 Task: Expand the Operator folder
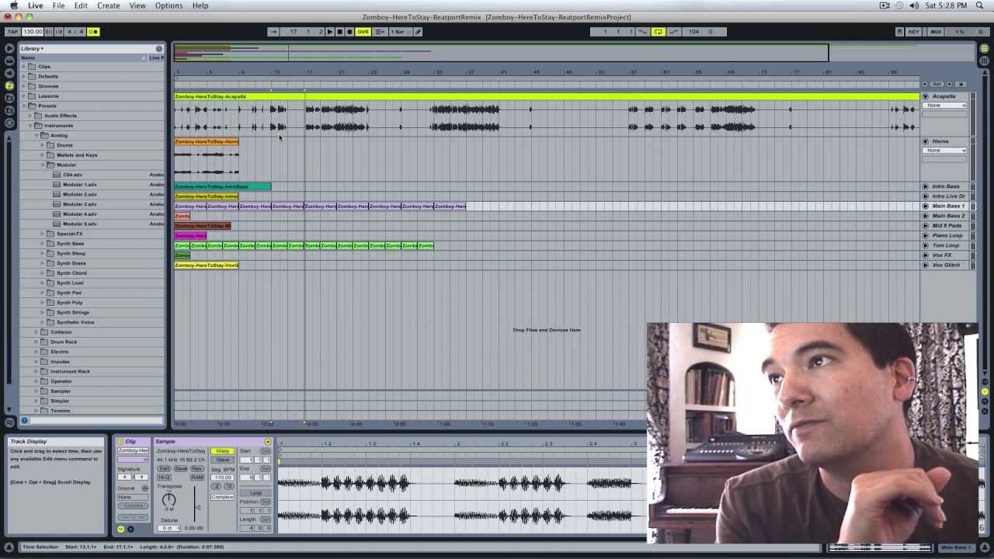(36, 381)
